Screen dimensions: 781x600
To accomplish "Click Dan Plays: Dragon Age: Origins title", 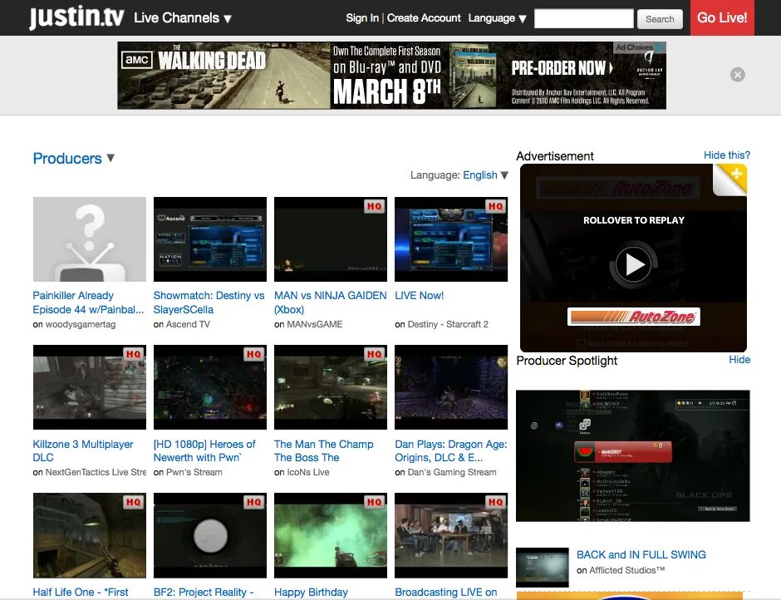I will [x=451, y=450].
